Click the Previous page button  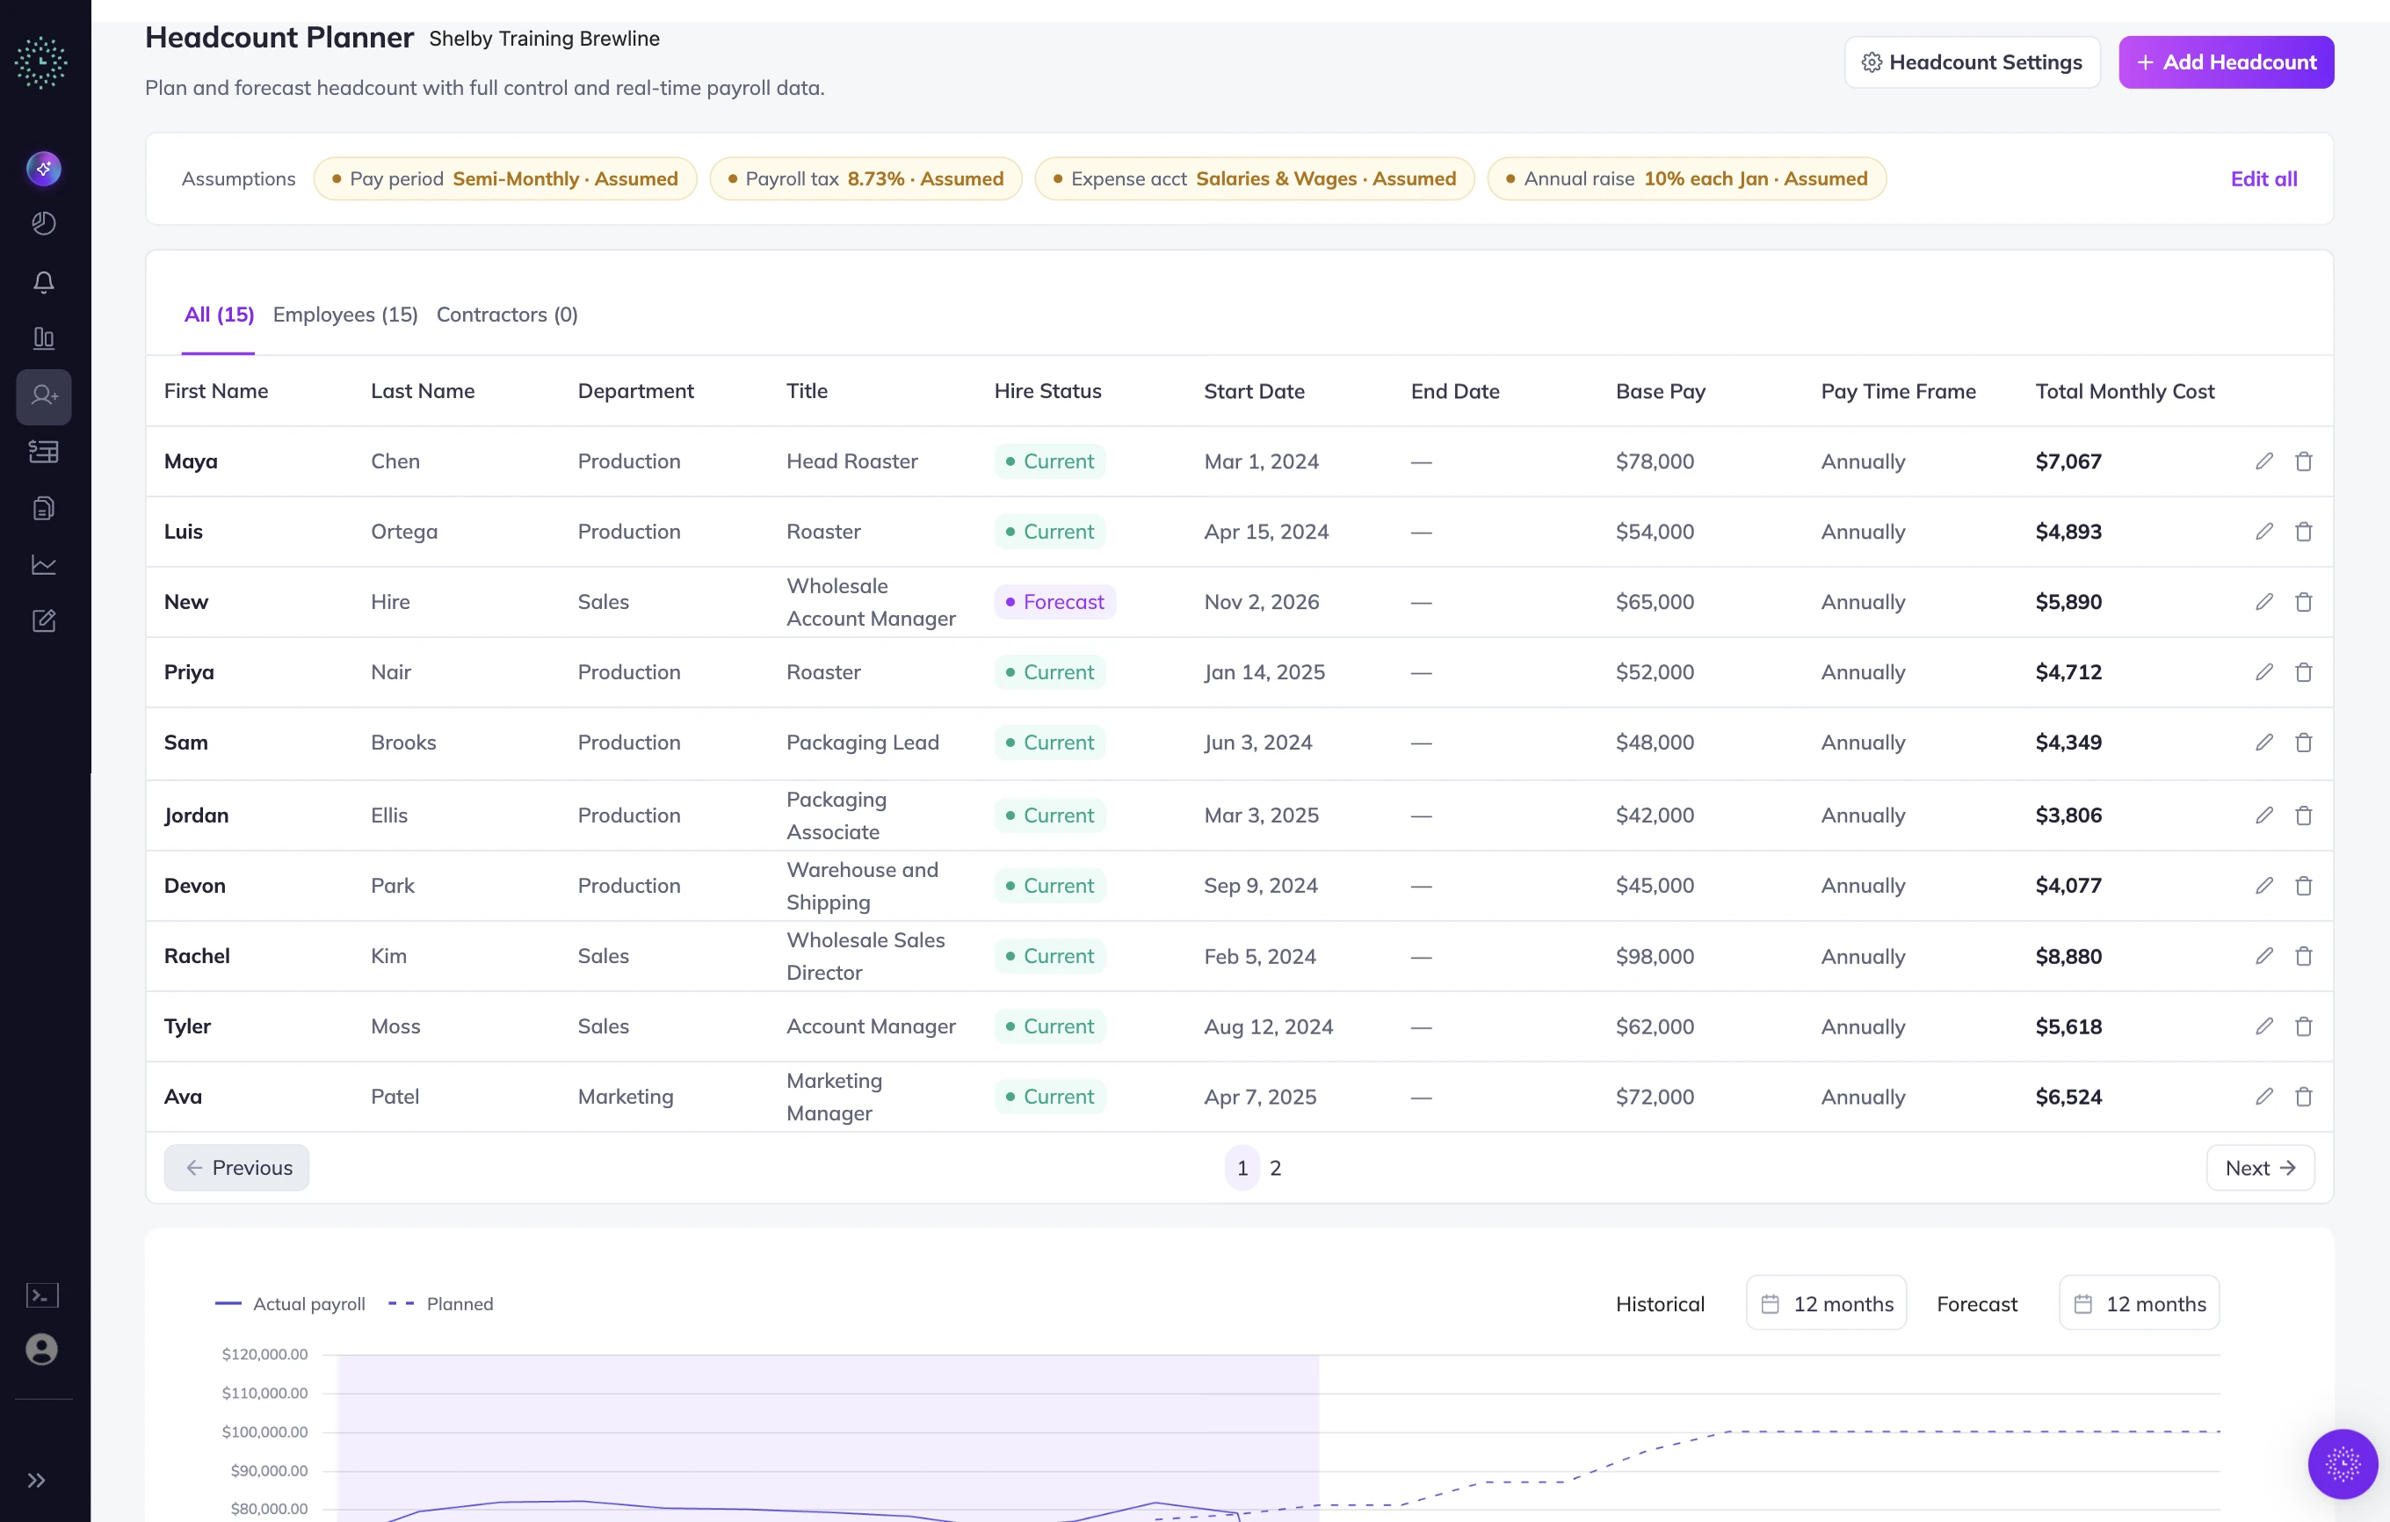click(x=237, y=1169)
